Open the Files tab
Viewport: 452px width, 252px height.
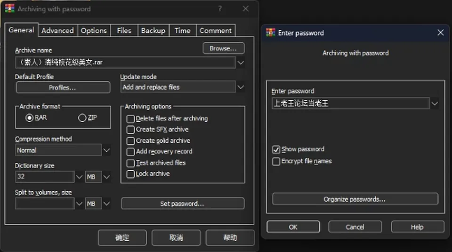tap(124, 31)
